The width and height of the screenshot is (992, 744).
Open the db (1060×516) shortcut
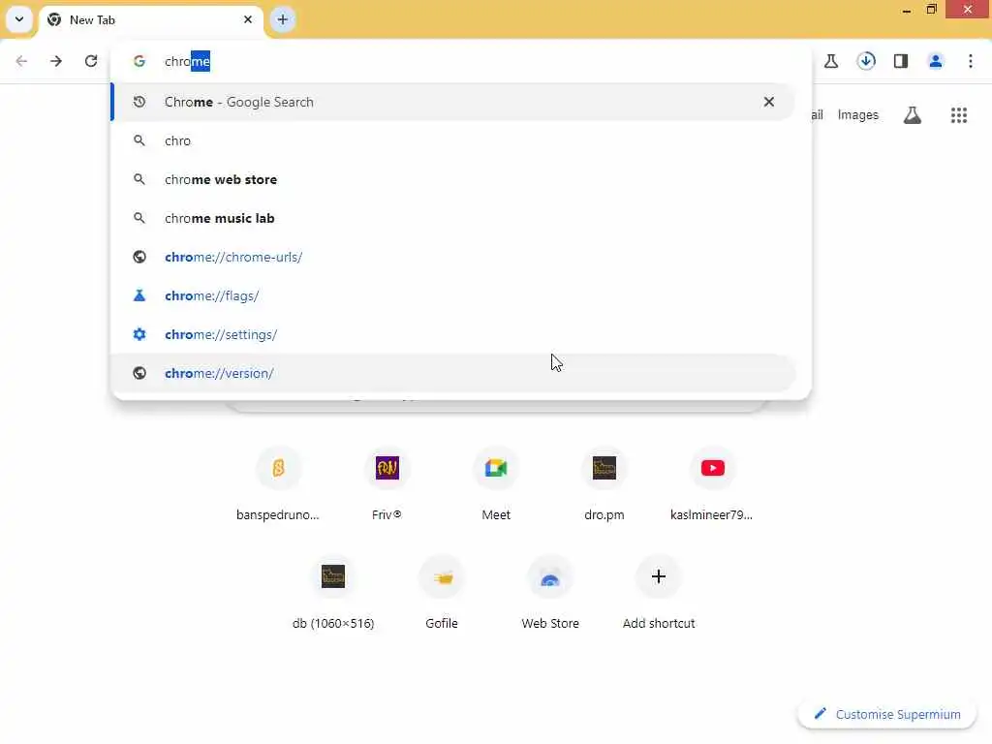tap(333, 593)
